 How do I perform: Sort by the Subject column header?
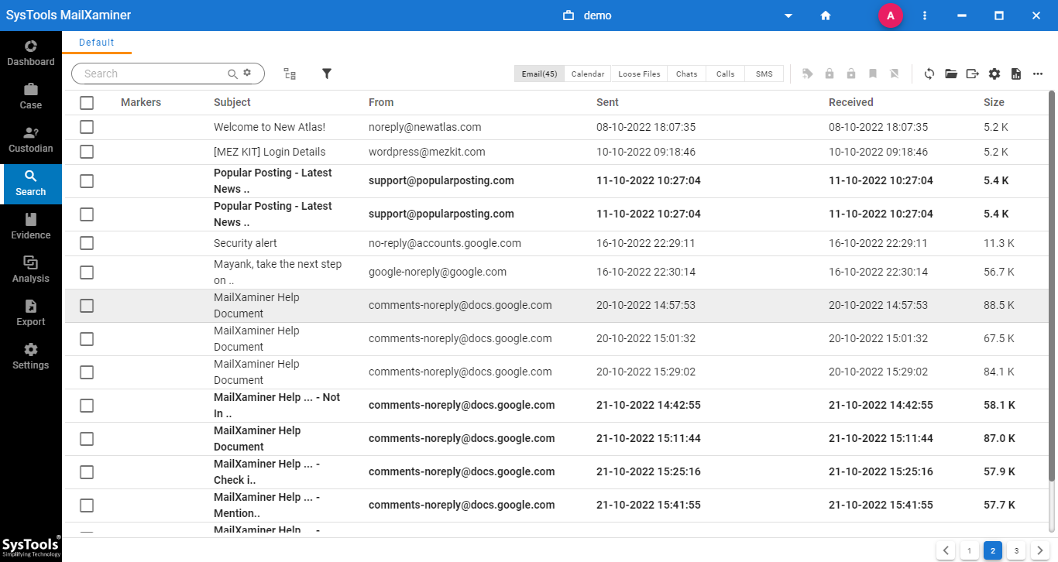[232, 102]
